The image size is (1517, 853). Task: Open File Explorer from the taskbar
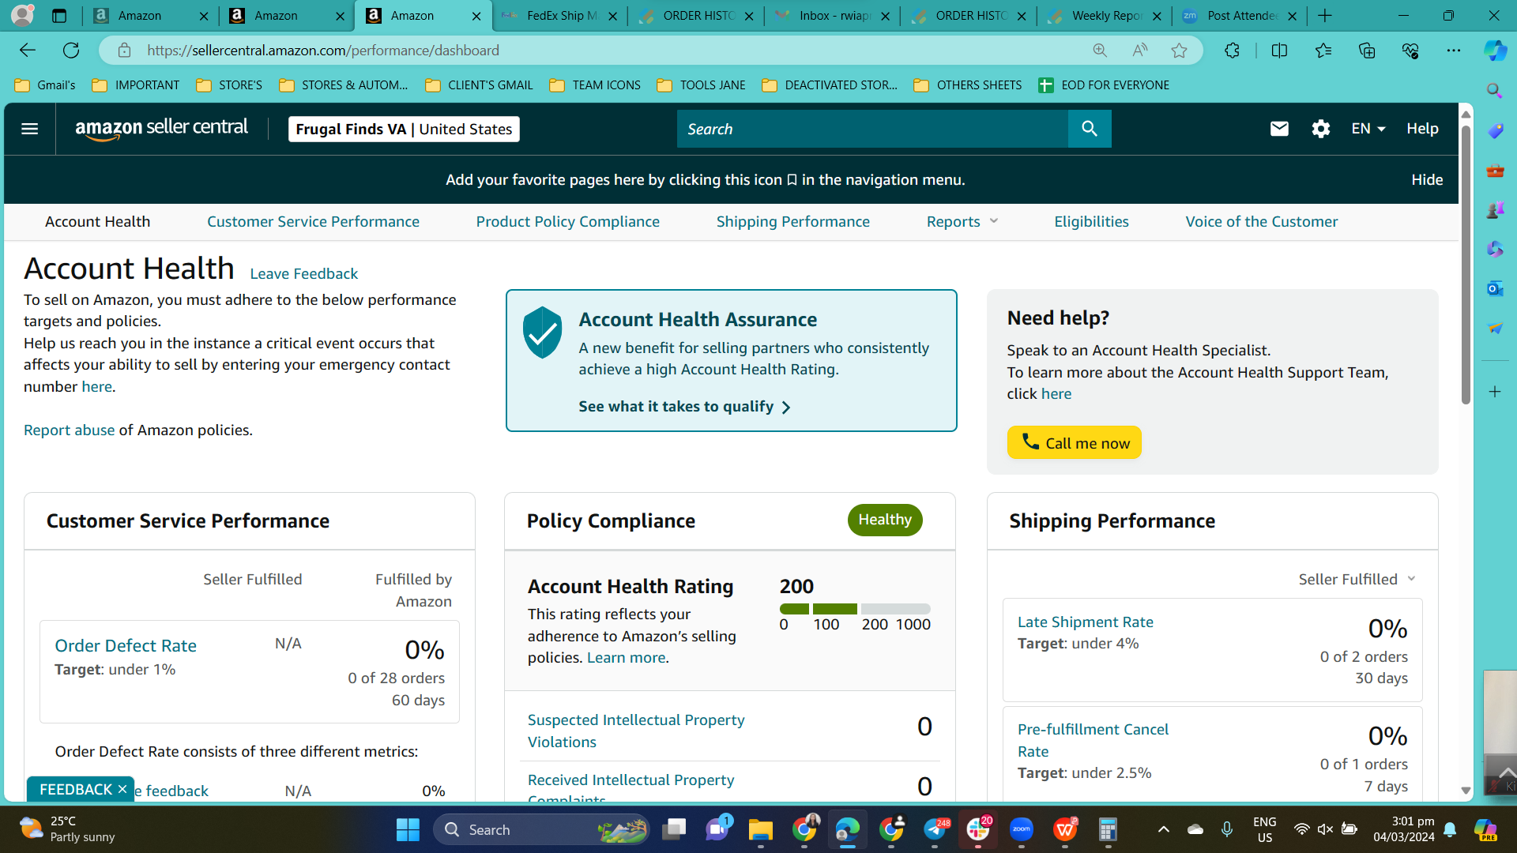(x=760, y=830)
